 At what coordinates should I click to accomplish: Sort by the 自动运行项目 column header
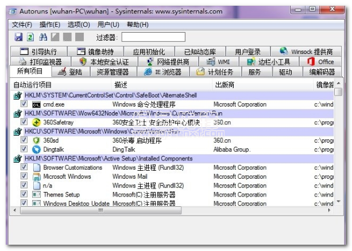click(x=61, y=85)
